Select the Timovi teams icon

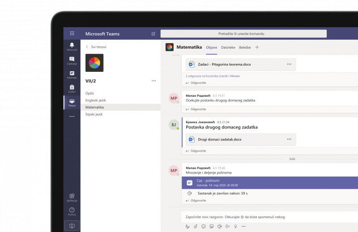[x=72, y=103]
